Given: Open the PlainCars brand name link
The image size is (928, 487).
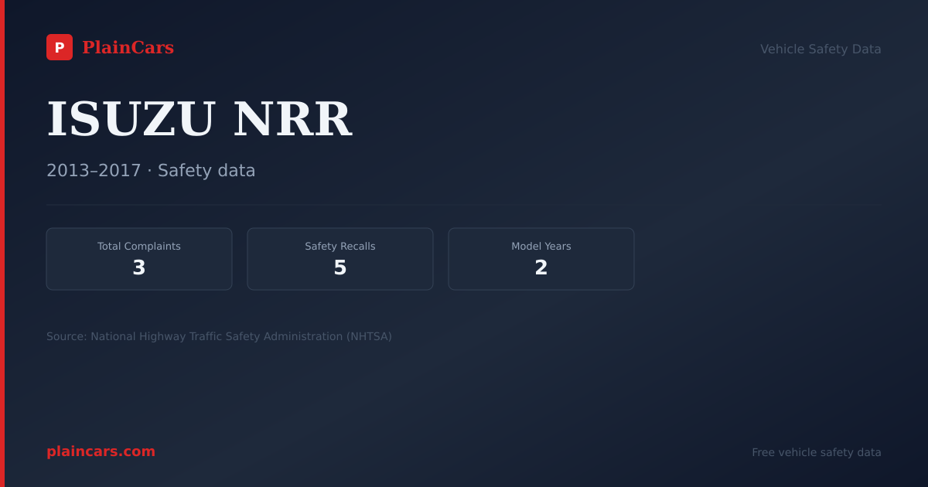Looking at the screenshot, I should (x=128, y=48).
